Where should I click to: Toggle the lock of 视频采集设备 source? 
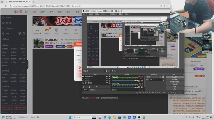pos(110,77)
